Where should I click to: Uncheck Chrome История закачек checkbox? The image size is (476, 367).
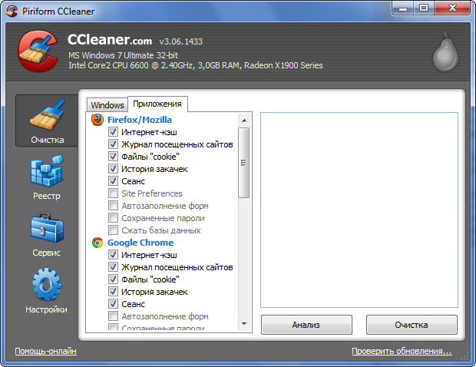(x=113, y=292)
